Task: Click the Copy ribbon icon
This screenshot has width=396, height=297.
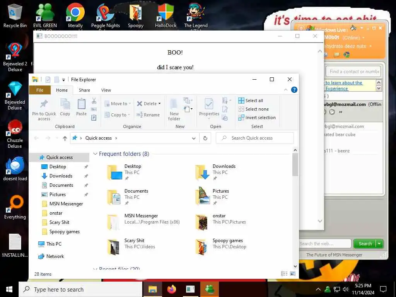Action: [65, 104]
